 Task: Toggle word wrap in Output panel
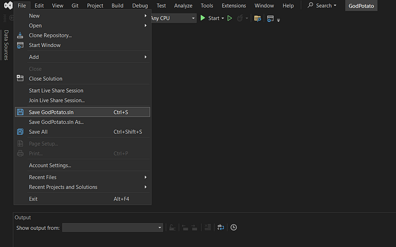(221, 227)
